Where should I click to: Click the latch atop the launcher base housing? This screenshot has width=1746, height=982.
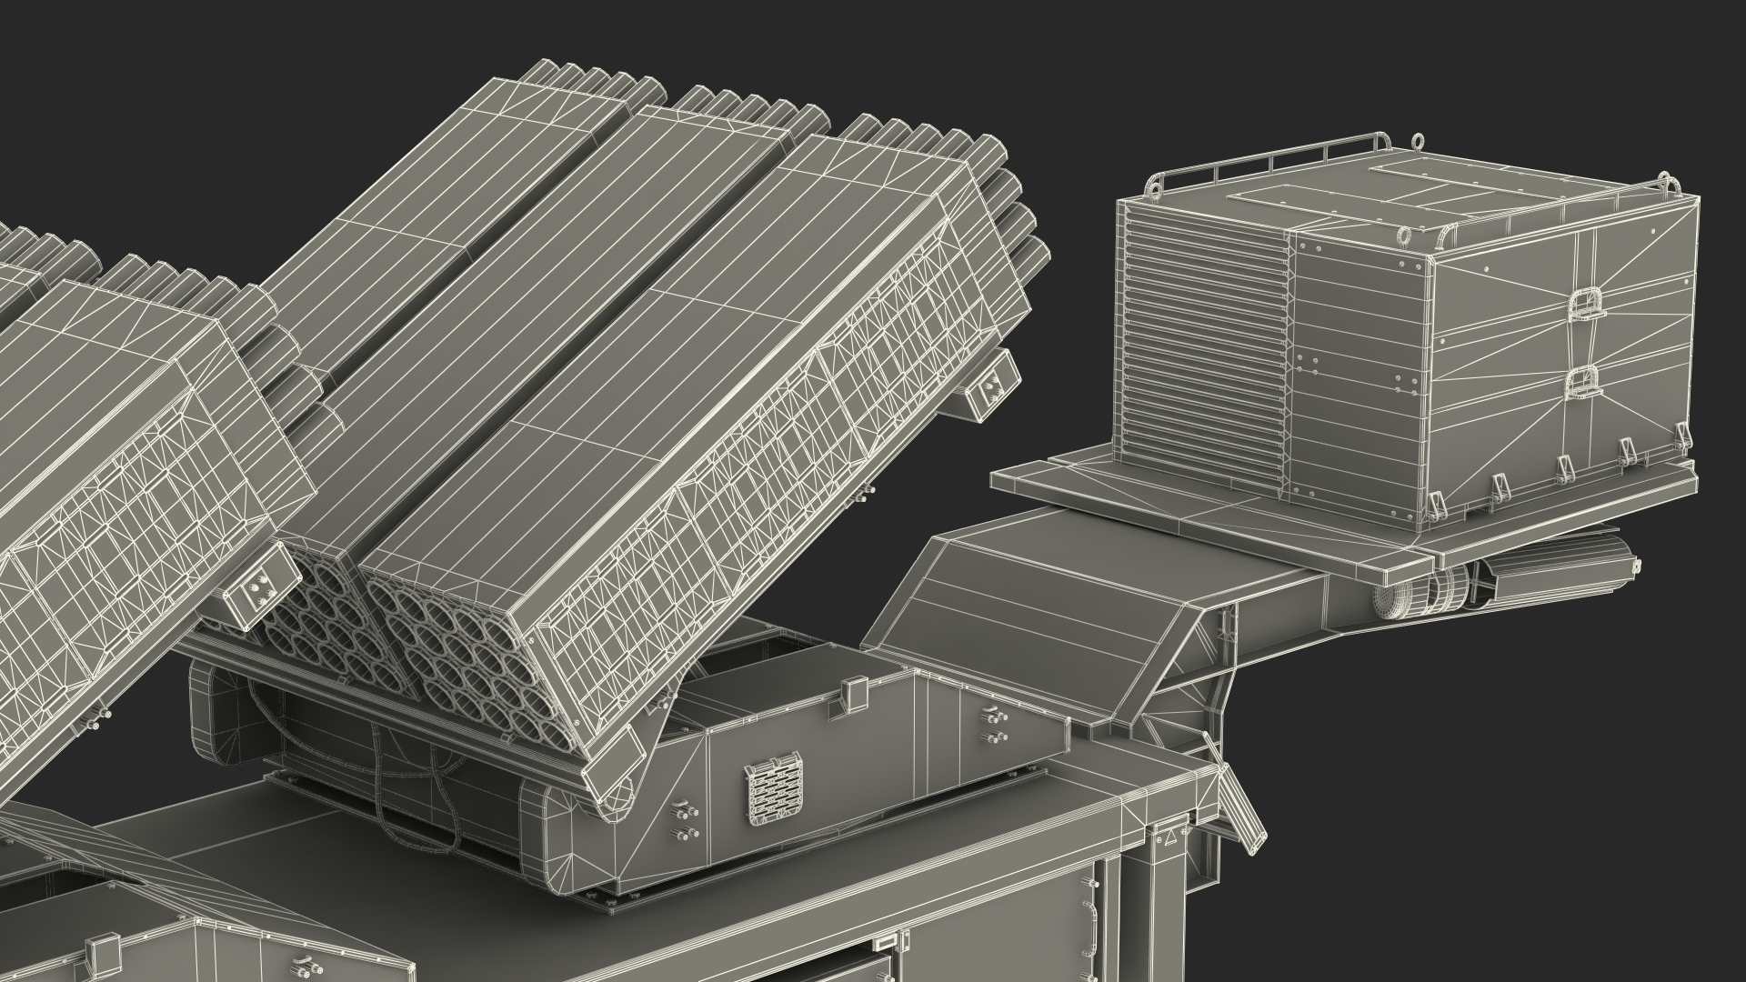pyautogui.click(x=857, y=693)
